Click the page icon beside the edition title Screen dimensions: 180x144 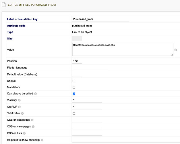(3, 5)
